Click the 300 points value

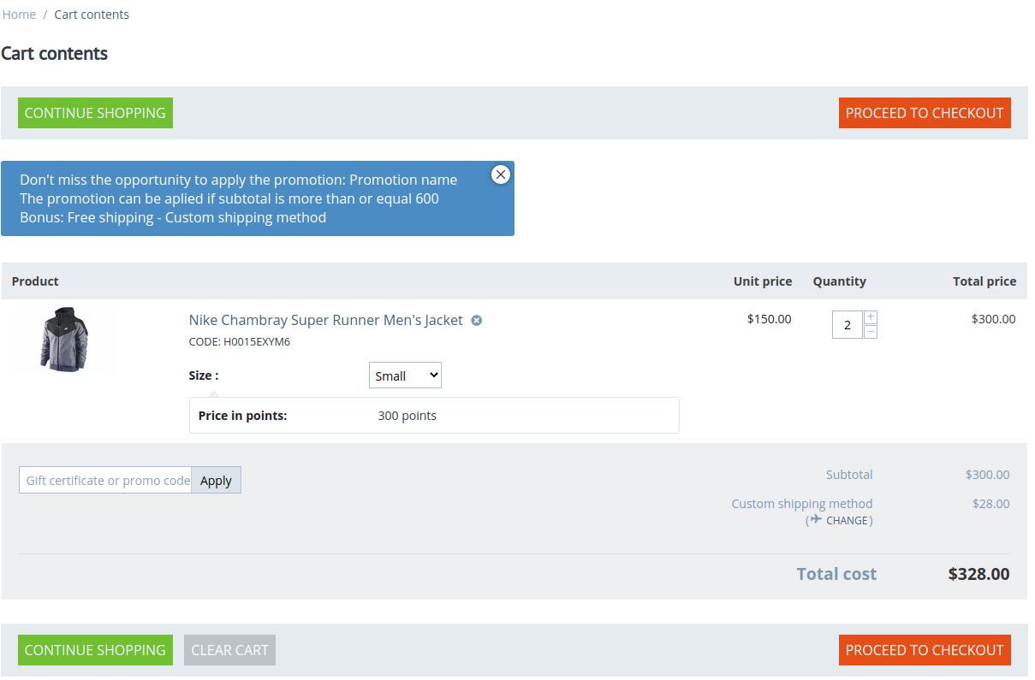407,416
